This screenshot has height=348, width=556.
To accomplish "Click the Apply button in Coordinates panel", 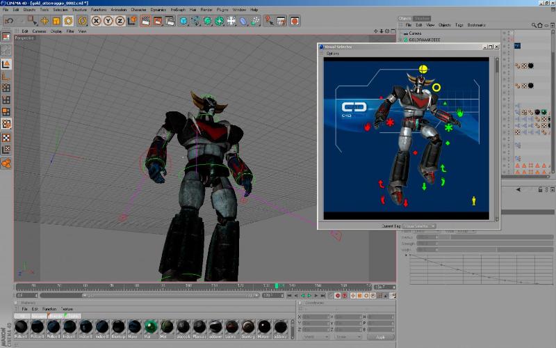I will pyautogui.click(x=380, y=337).
